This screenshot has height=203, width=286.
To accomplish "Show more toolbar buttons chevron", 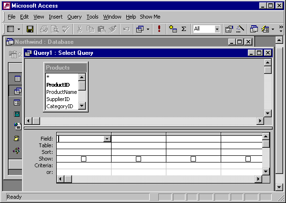I will tap(281, 29).
